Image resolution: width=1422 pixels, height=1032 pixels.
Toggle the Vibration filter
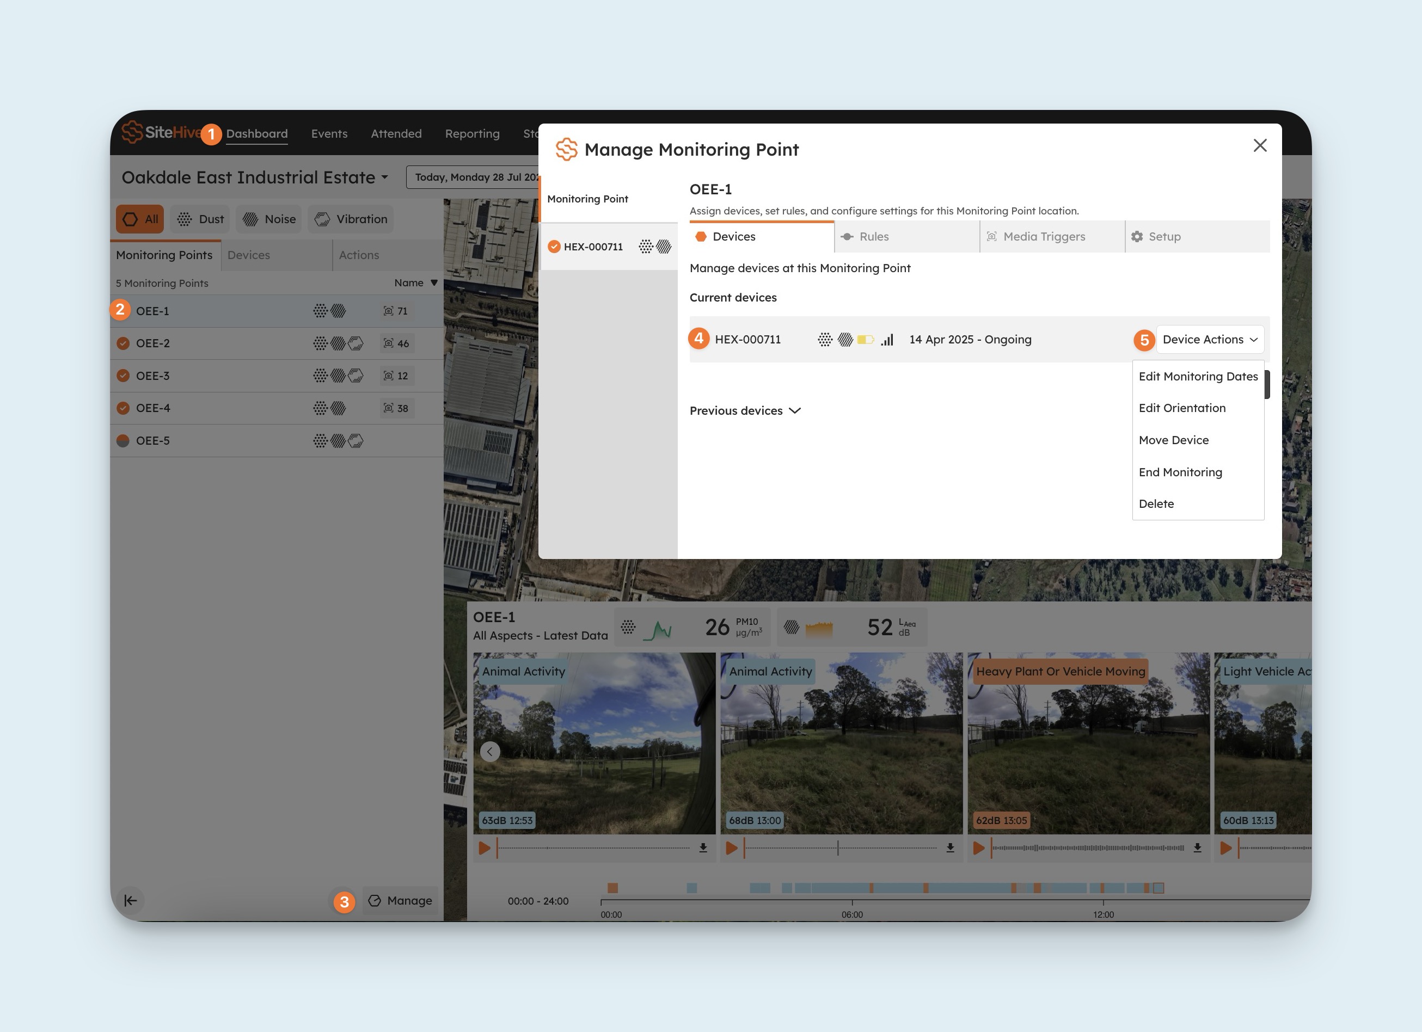pyautogui.click(x=351, y=219)
